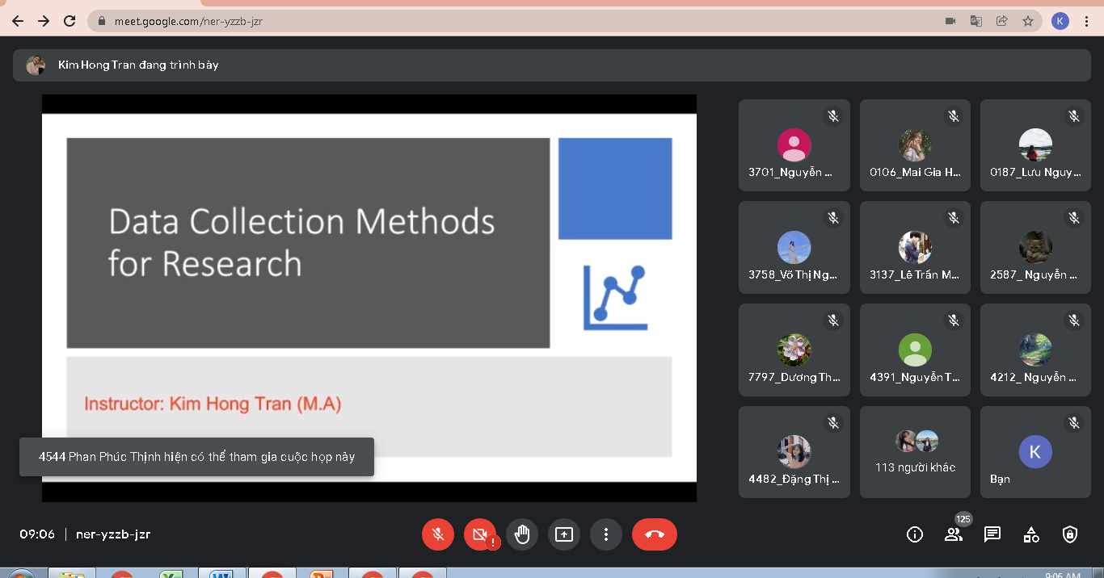Select participant tile 4482_Đặng Thị
1104x578 pixels.
[x=794, y=452]
